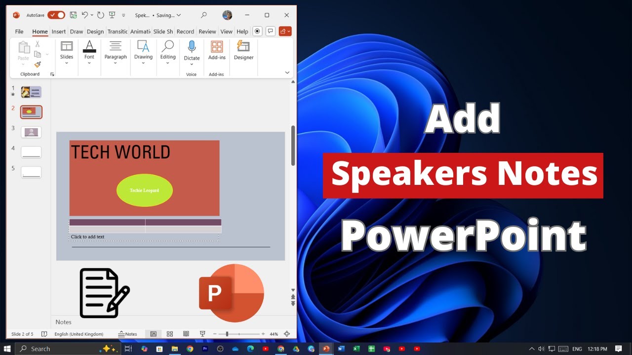Click the Redo arrow icon

(102, 15)
